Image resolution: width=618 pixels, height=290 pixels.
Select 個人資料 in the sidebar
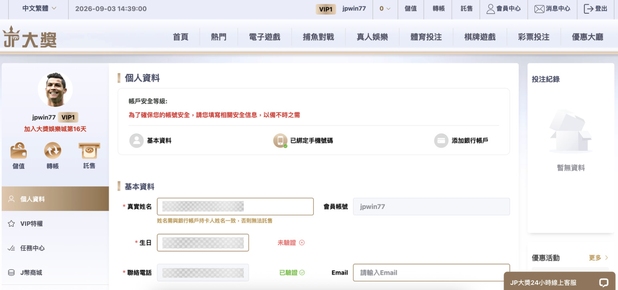click(55, 199)
